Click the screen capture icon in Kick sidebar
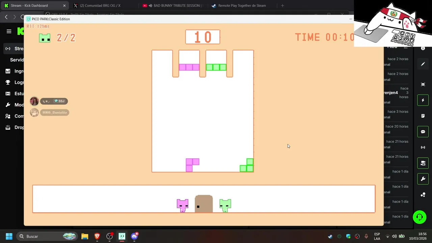Image resolution: width=432 pixels, height=243 pixels. tap(423, 84)
